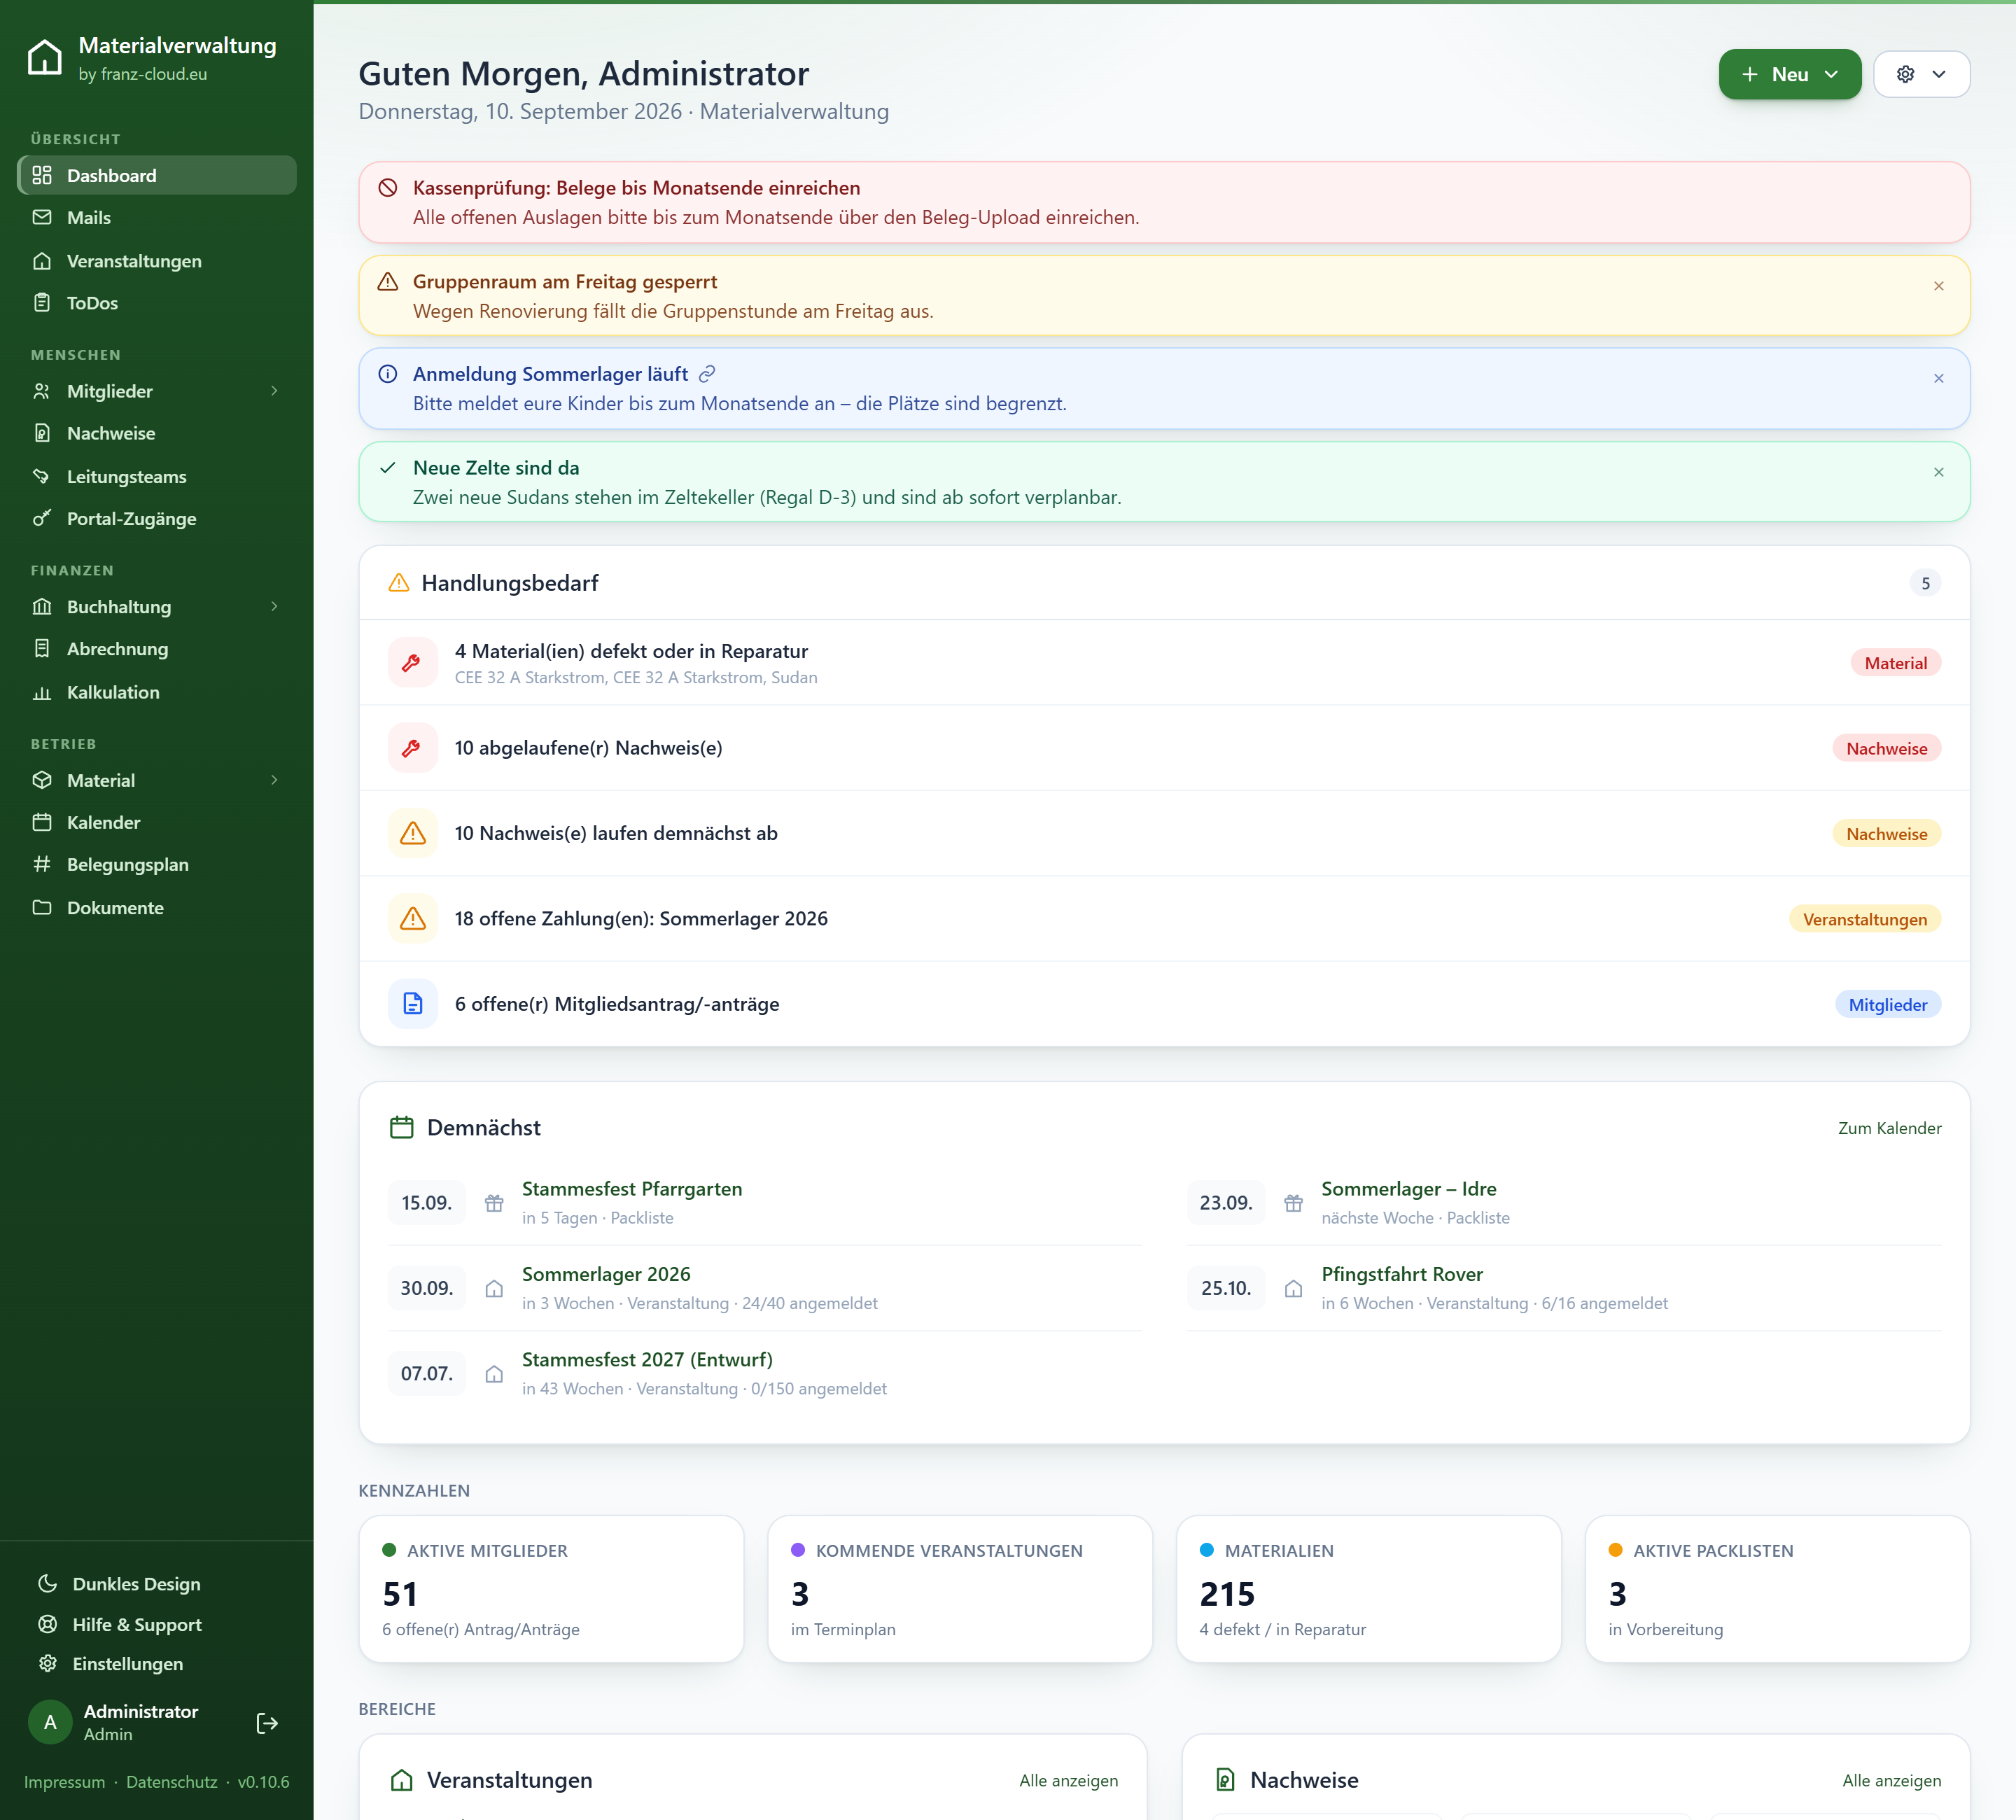Expand the Mitglieder submenu chevron
This screenshot has width=2016, height=1820.
[x=274, y=391]
